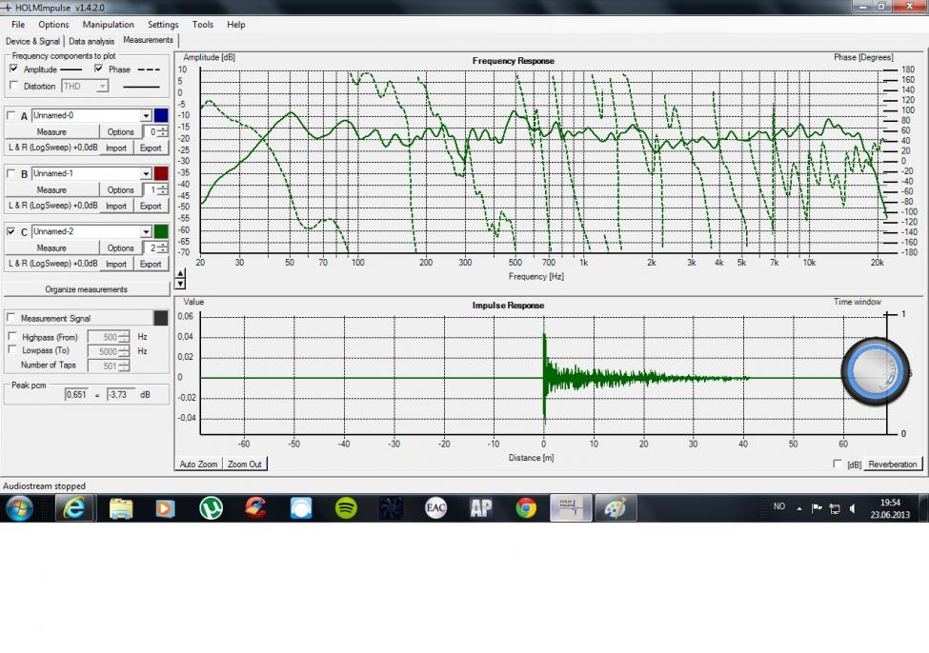Click the Paint taskbar icon

[616, 508]
